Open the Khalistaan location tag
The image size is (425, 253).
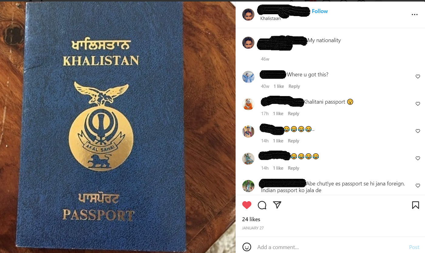(270, 18)
